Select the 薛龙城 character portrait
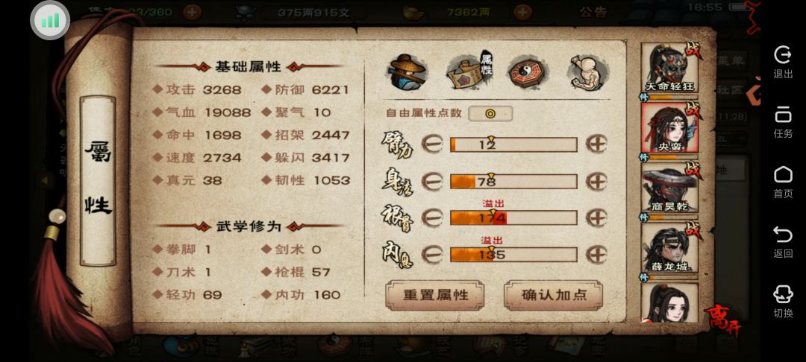This screenshot has width=806, height=362. [670, 248]
